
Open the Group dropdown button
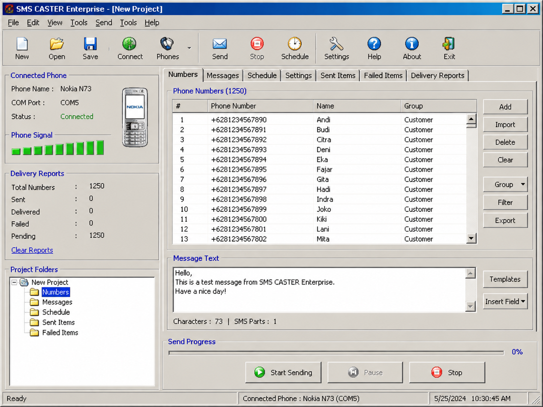505,184
